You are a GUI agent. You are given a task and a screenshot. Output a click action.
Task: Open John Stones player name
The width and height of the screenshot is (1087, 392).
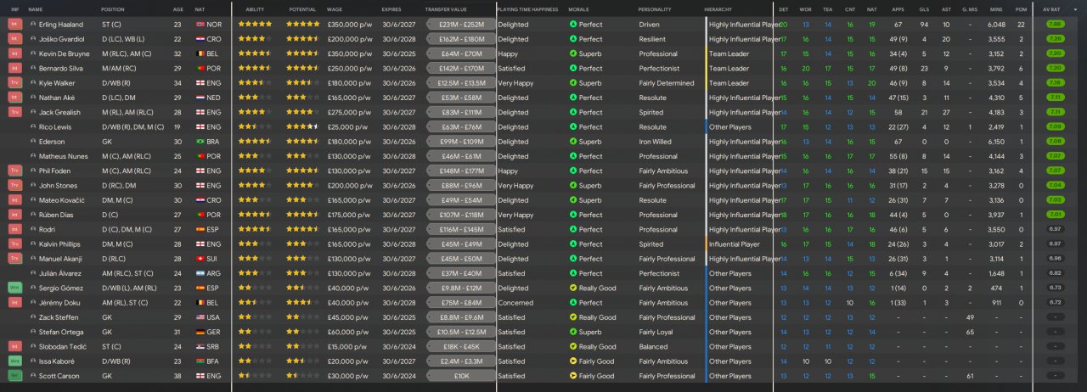click(59, 185)
